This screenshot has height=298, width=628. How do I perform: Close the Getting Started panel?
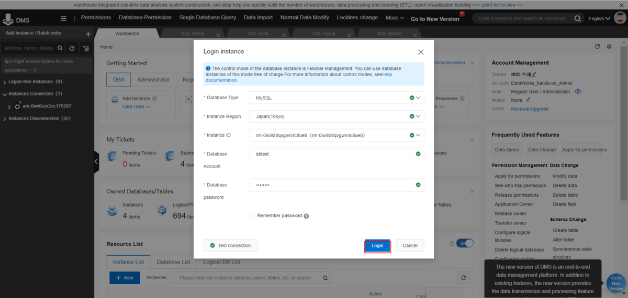click(x=472, y=63)
